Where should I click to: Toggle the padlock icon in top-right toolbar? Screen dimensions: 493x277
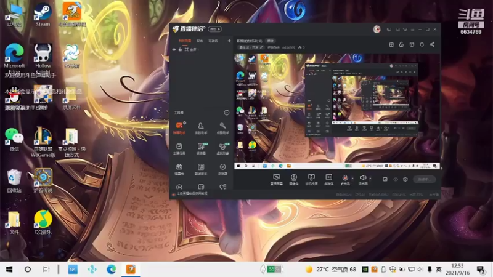[402, 44]
